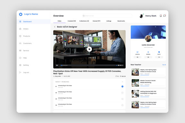Mark lesson 02 as complete
This screenshot has width=185, height=123.
[x=122, y=93]
